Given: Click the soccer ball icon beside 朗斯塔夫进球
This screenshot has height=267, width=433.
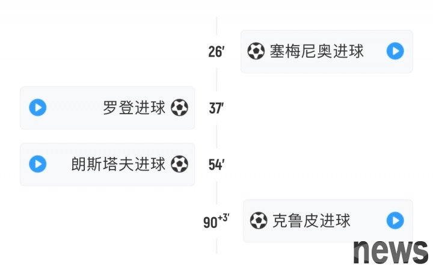Looking at the screenshot, I should 179,164.
